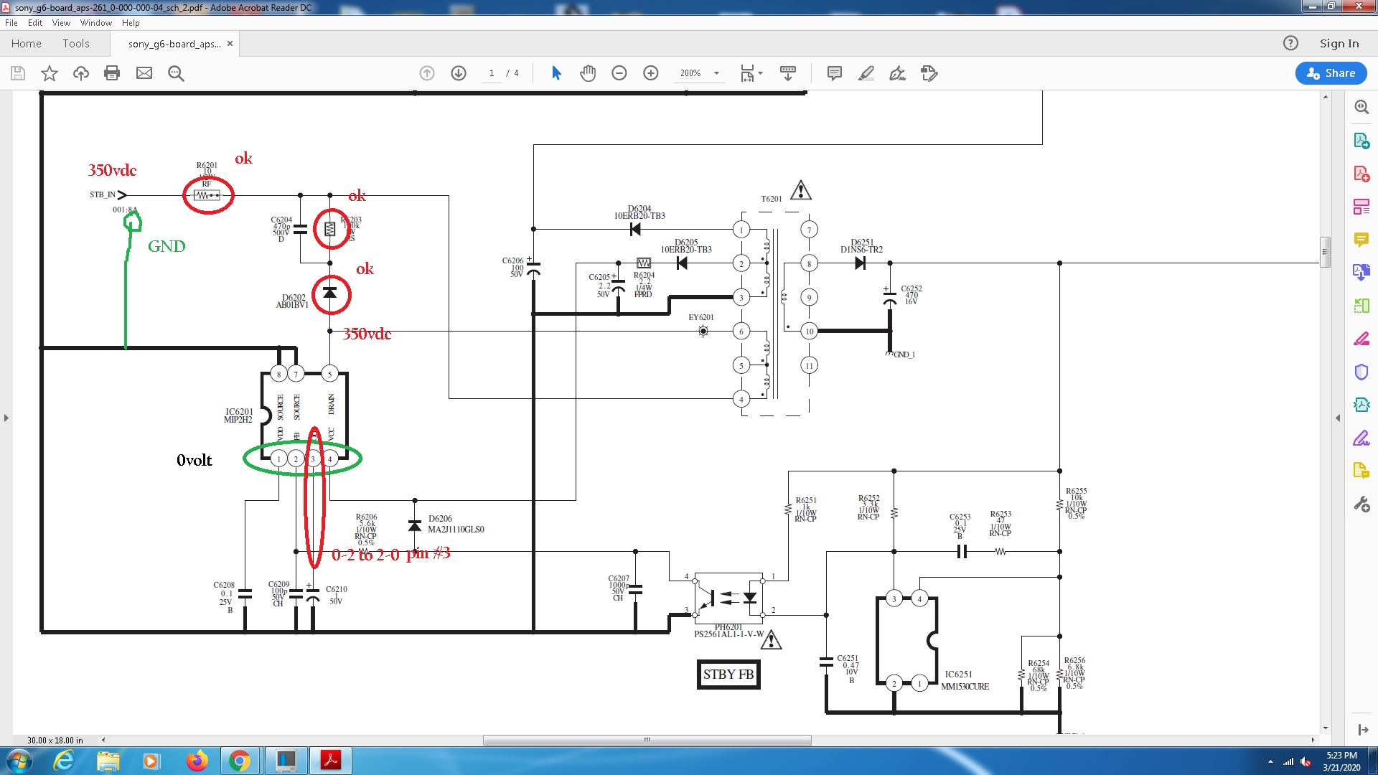Collapse the right tools pane arrow

pos(1338,418)
